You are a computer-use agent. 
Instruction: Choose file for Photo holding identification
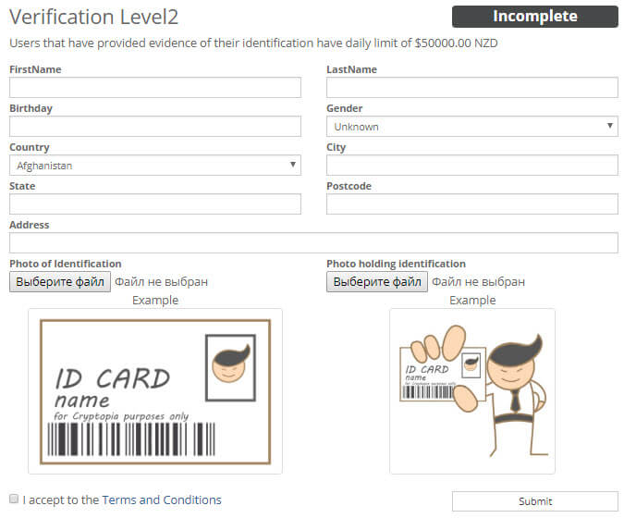pyautogui.click(x=377, y=281)
